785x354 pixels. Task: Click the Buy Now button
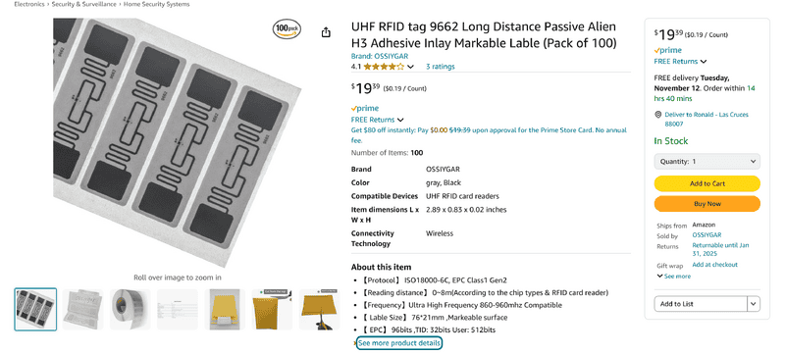pyautogui.click(x=706, y=204)
